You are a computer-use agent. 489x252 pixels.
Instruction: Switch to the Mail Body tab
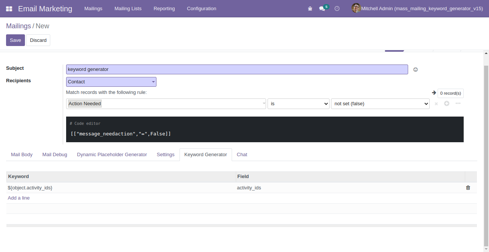pyautogui.click(x=22, y=155)
